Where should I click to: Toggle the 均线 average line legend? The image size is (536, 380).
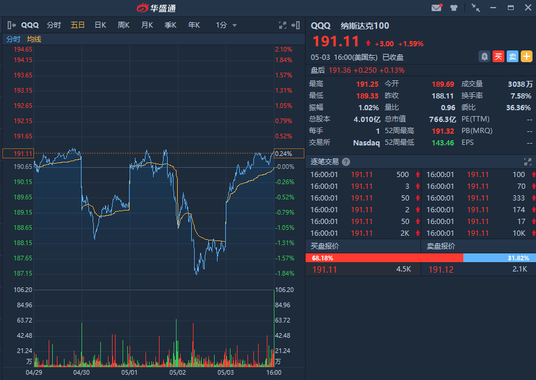point(34,39)
